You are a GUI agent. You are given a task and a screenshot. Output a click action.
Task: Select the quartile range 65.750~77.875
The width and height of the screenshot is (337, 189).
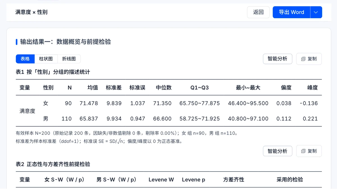pos(200,103)
